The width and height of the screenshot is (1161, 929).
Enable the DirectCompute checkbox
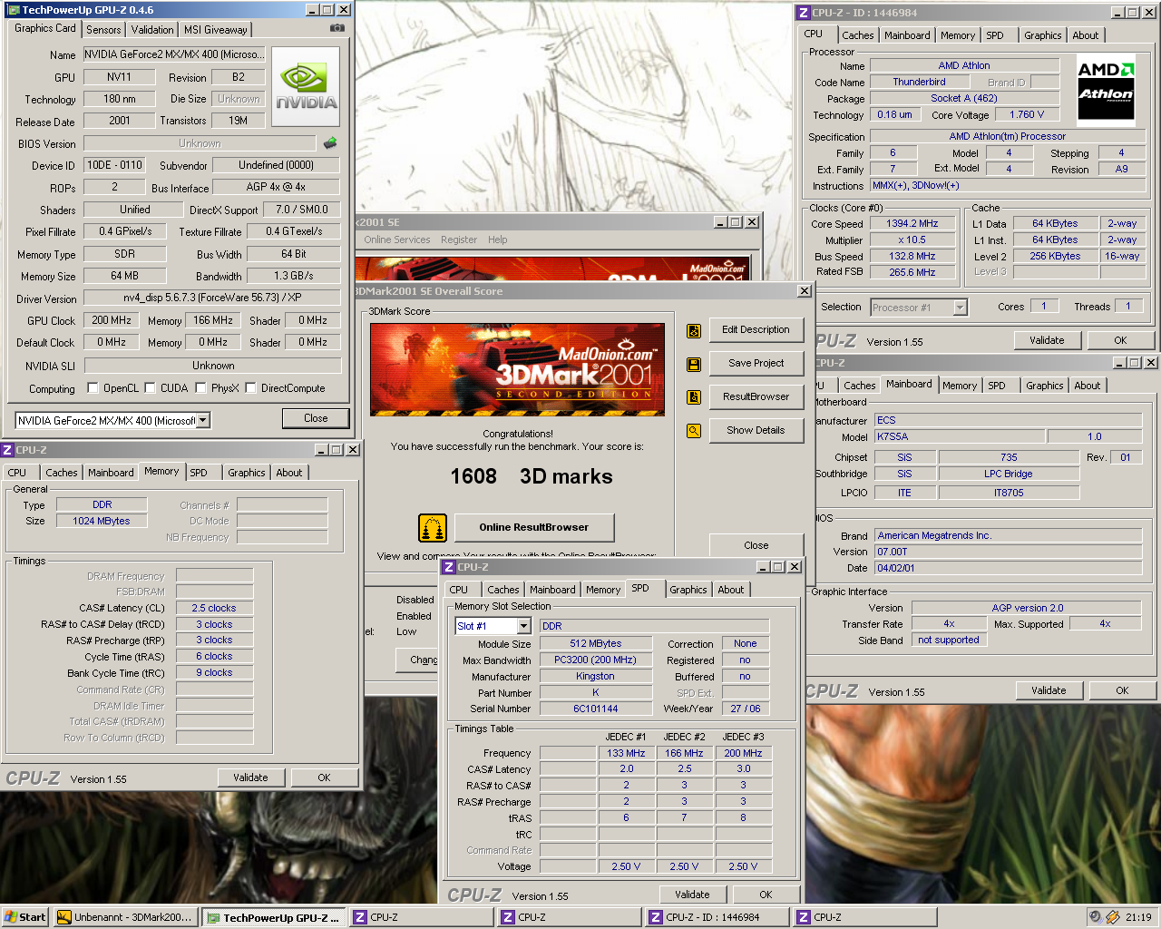coord(250,388)
